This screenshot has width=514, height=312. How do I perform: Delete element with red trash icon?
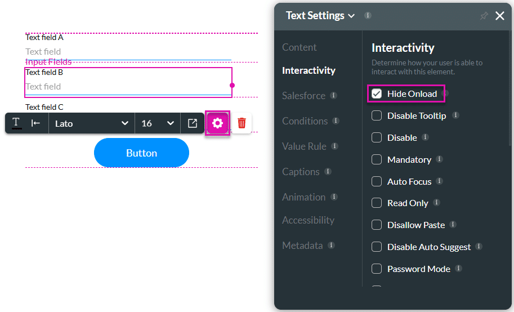pos(242,123)
